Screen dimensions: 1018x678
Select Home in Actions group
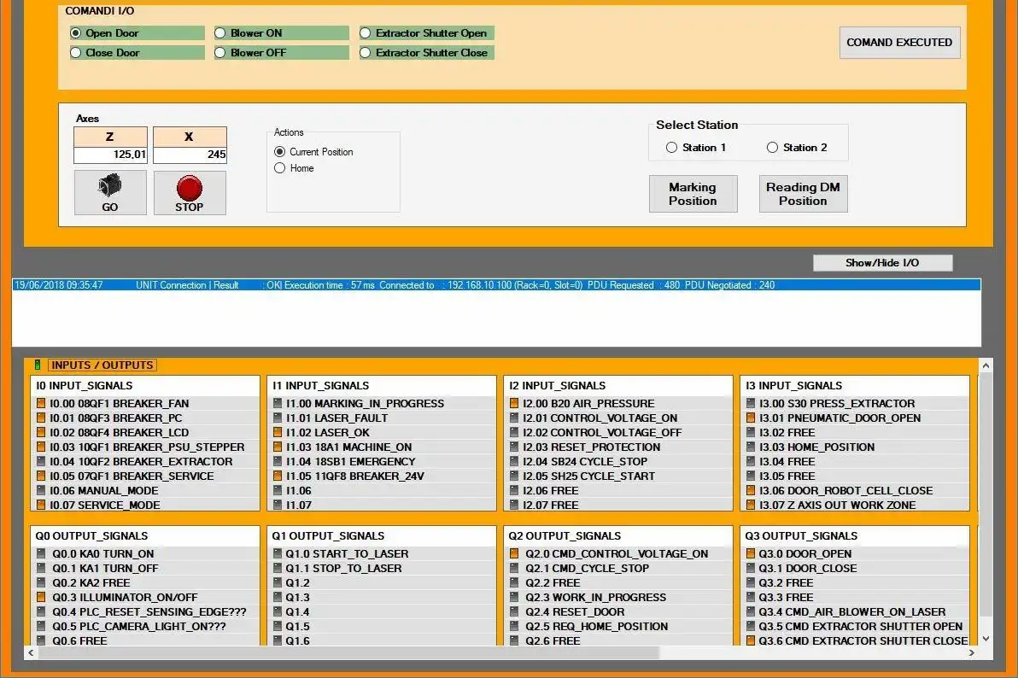[279, 168]
